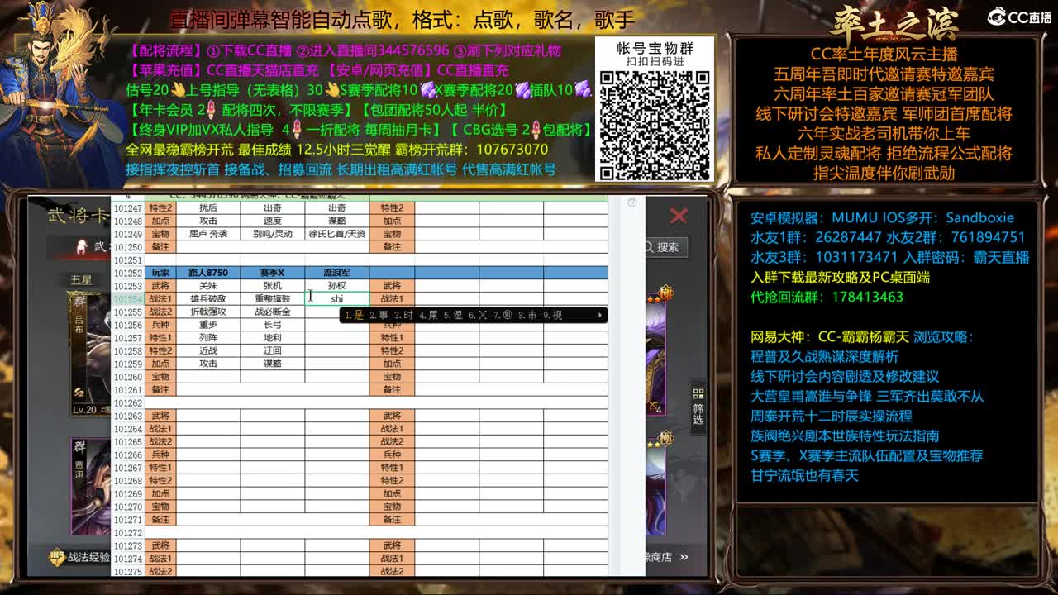This screenshot has width=1058, height=595.
Task: Select the 列阵 cell
Action: pos(208,337)
